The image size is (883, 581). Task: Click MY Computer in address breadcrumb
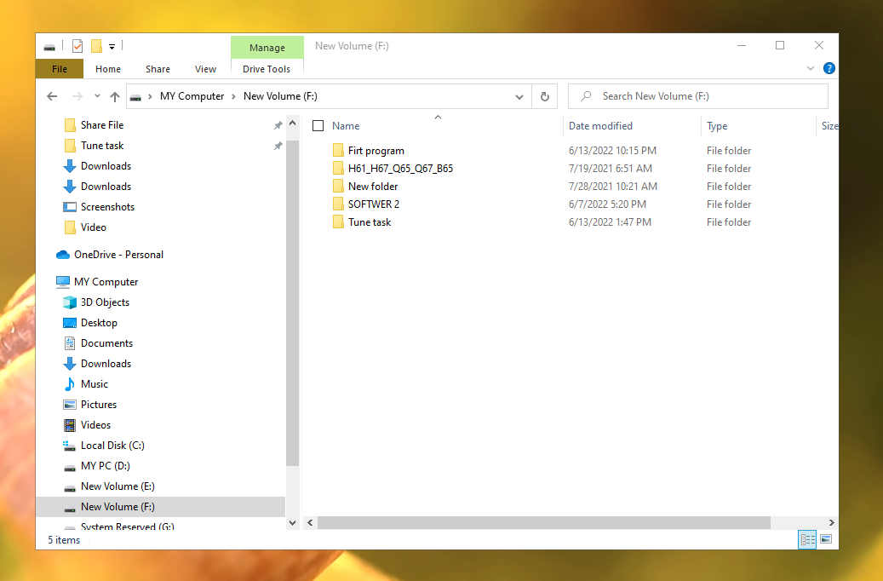pos(192,96)
